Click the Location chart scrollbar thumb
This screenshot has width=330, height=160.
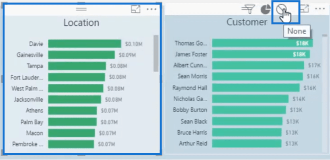click(x=156, y=53)
